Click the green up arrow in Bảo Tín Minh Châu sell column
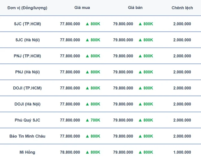 click(x=140, y=136)
